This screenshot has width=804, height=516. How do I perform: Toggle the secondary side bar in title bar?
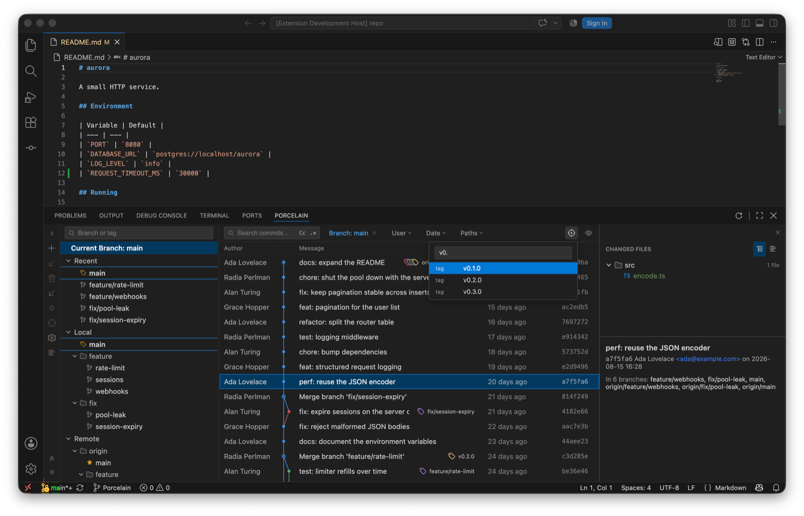[774, 23]
